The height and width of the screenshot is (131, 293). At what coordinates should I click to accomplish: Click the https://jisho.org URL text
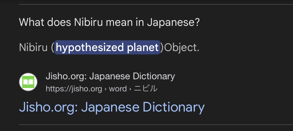click(x=74, y=89)
